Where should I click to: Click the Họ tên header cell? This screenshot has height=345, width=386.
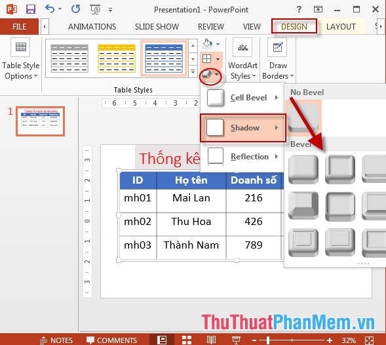click(191, 180)
